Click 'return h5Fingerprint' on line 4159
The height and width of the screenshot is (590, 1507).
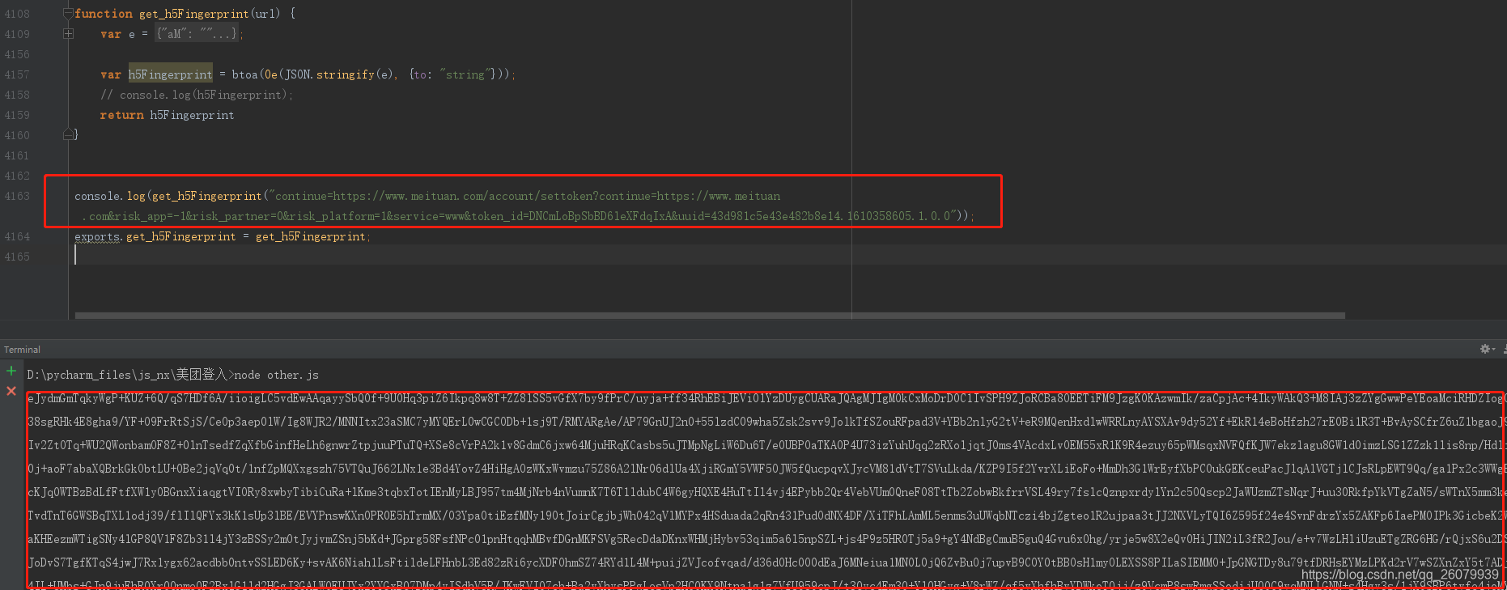click(x=167, y=115)
